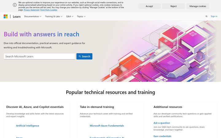This screenshot has width=221, height=138.
Task: Click the hero circuit-board illustration
Action: 159,51
